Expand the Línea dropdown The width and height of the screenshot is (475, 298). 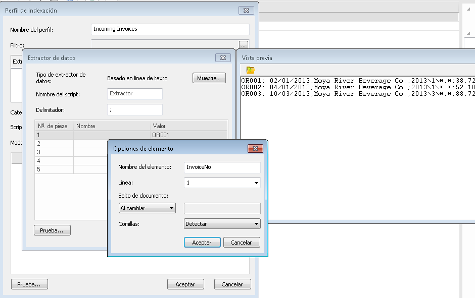coord(256,183)
